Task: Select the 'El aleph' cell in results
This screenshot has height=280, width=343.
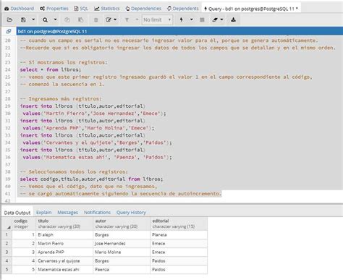Action: [x=64, y=234]
